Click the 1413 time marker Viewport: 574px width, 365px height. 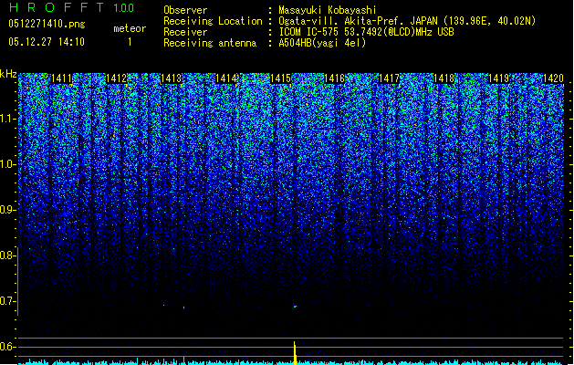coord(171,78)
